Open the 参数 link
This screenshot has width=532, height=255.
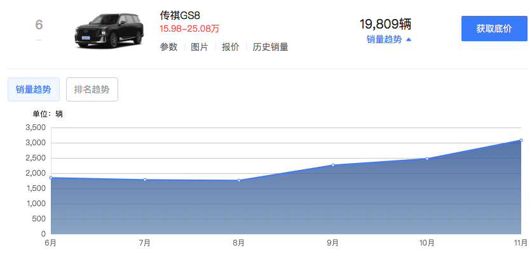168,47
